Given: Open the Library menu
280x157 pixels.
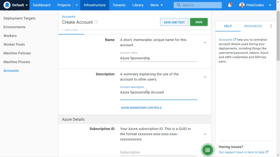Looking at the screenshot, I should pos(138,5).
